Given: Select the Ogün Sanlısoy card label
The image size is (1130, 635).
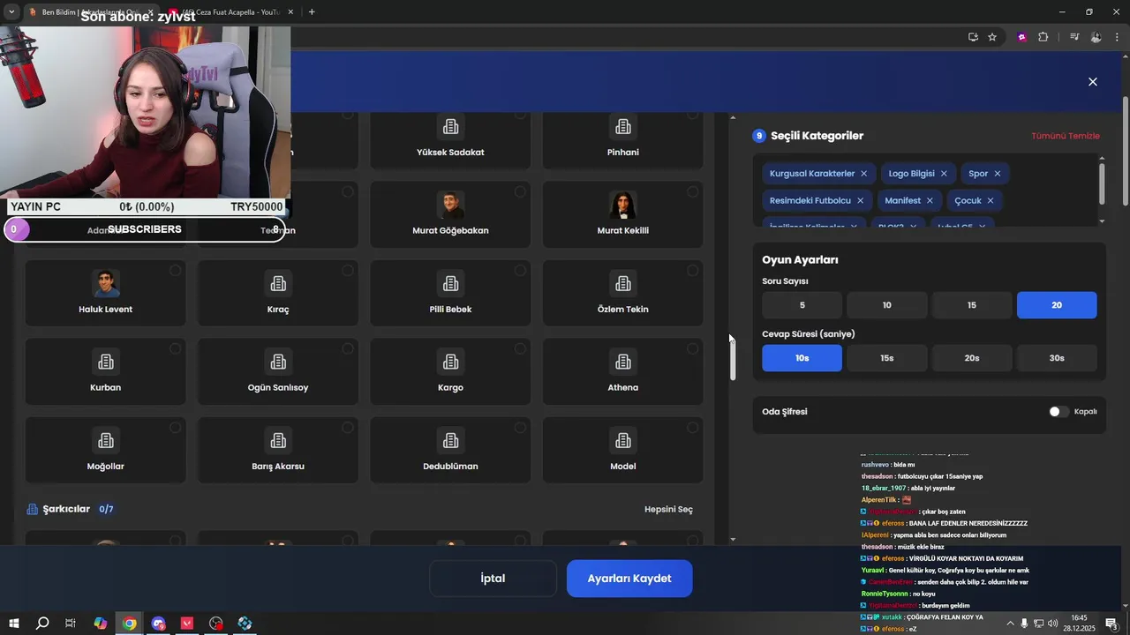Looking at the screenshot, I should tap(278, 388).
